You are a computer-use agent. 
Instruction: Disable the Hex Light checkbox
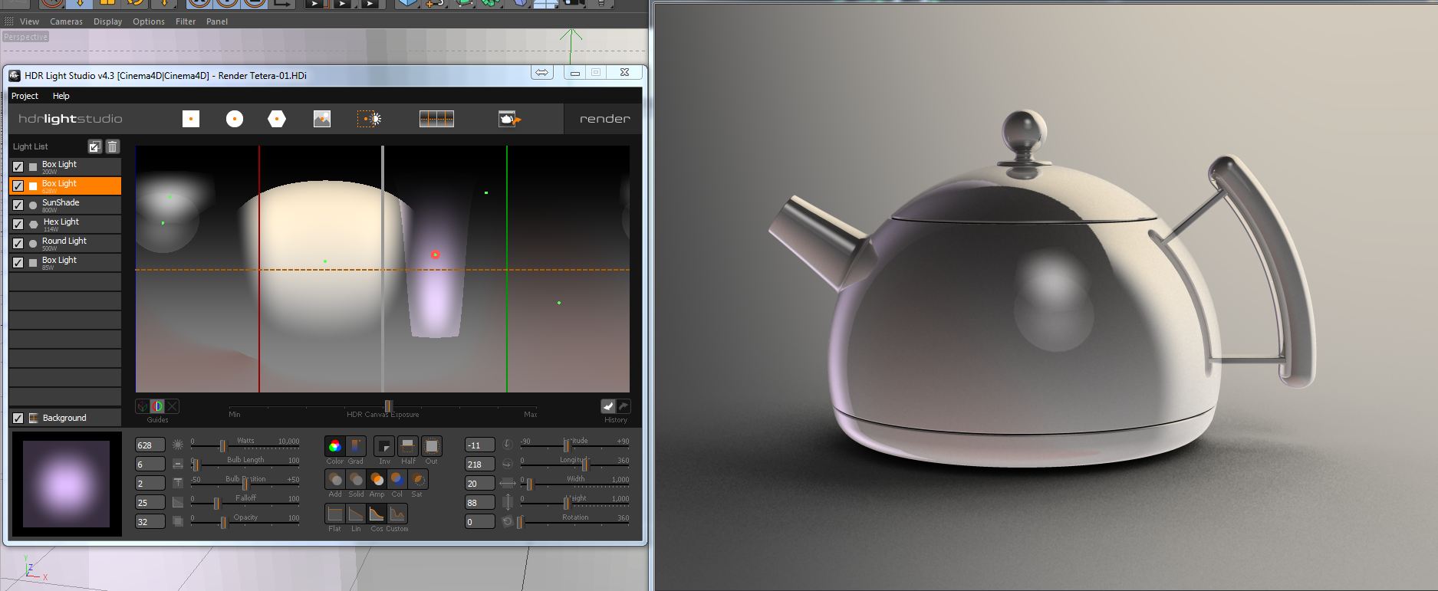pos(18,224)
